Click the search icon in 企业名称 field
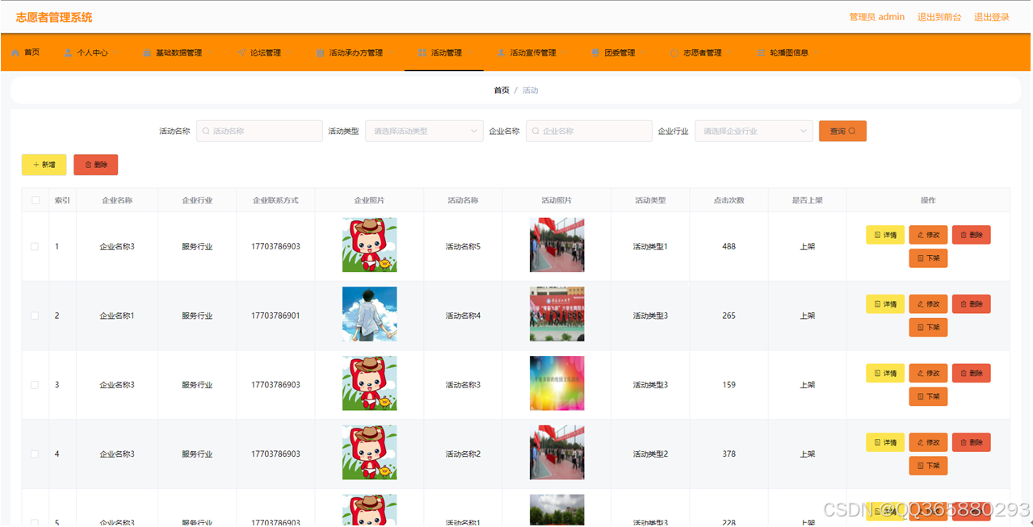 (535, 131)
